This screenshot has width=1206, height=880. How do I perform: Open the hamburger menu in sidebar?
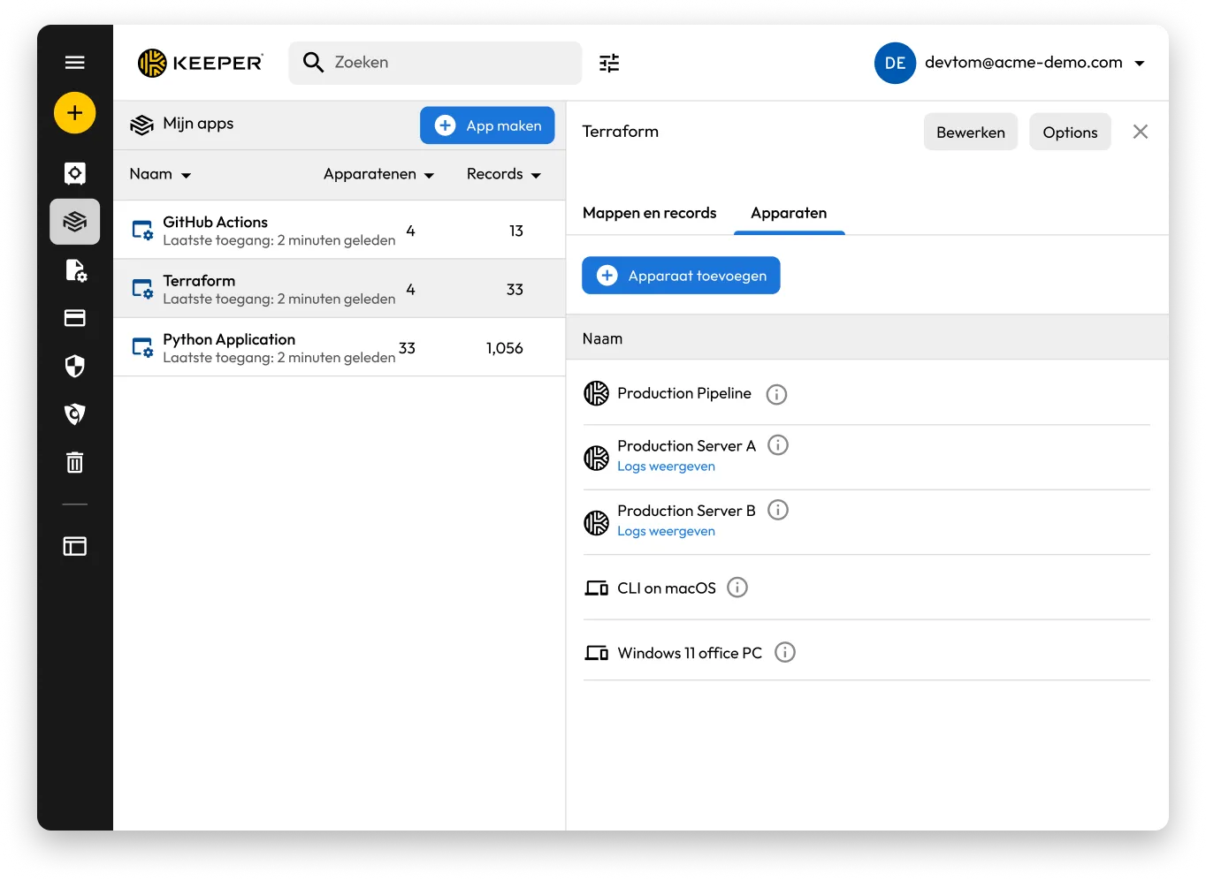pyautogui.click(x=75, y=62)
